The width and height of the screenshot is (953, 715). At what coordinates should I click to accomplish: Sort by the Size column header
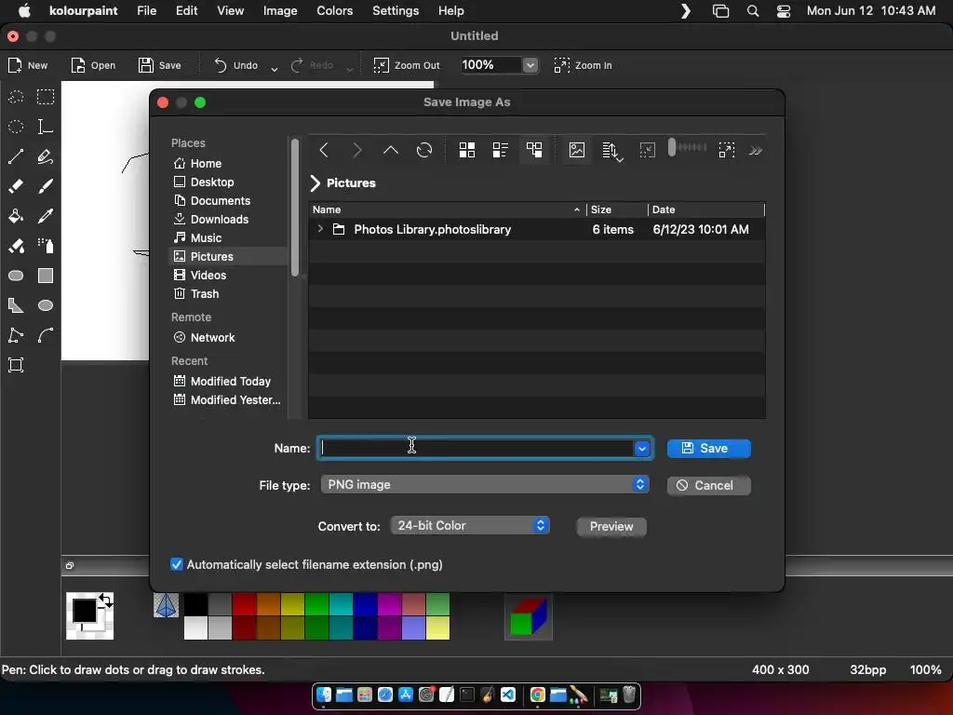[616, 209]
